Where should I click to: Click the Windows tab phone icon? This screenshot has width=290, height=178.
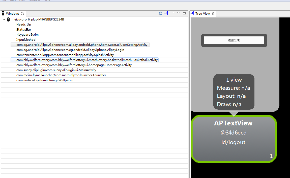[3, 13]
